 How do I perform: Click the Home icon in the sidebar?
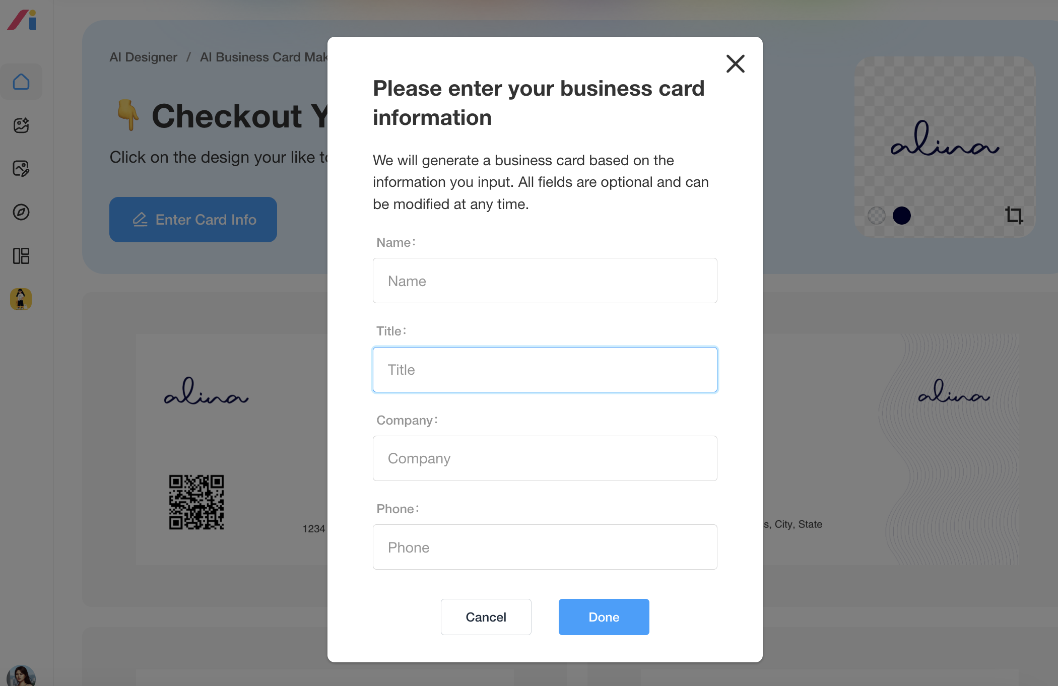pyautogui.click(x=21, y=82)
